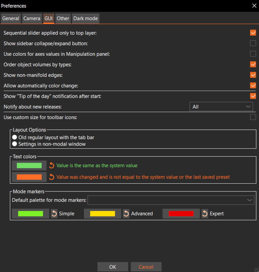Open Default palette for mode markers dropdown
The height and width of the screenshot is (272, 259).
171,200
